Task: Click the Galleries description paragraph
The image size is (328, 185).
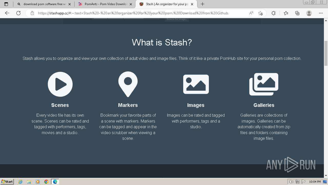Action: click(264, 127)
